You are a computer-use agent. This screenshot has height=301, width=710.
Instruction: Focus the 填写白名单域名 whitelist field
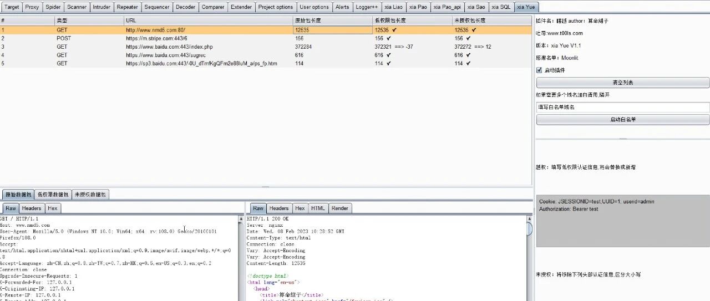click(623, 108)
